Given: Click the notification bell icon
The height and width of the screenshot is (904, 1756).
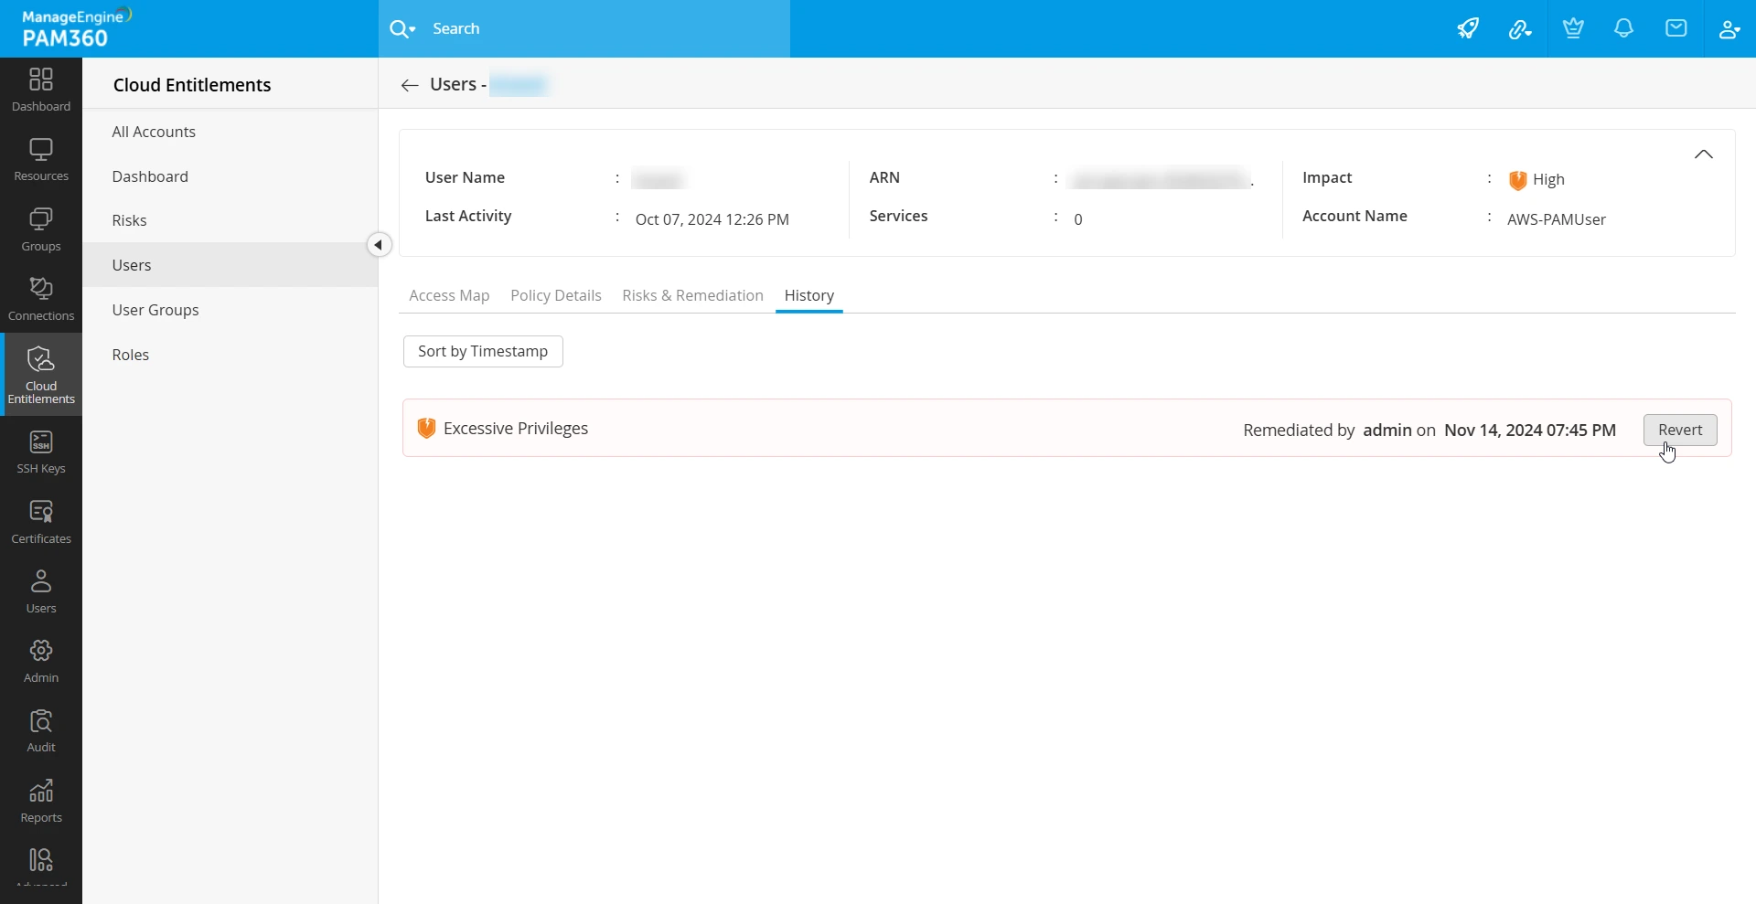Looking at the screenshot, I should point(1623,28).
